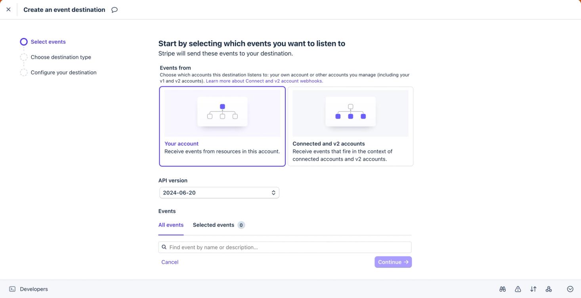Switch to the All events tab
This screenshot has height=298, width=581.
171,225
